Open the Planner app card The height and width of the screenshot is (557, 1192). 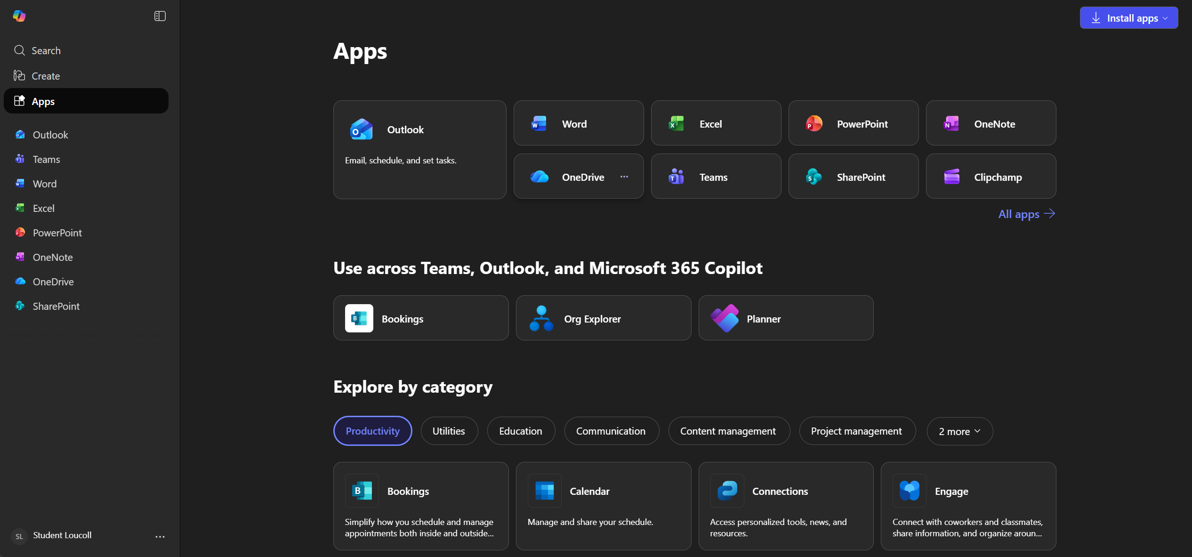click(786, 318)
